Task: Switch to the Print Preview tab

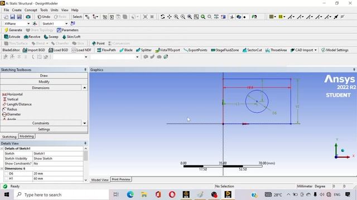Action: pos(121,179)
